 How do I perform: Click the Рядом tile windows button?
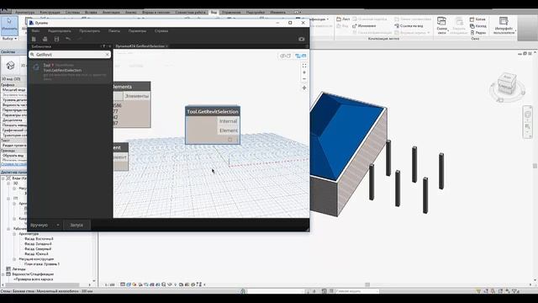(x=478, y=33)
